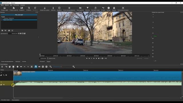This screenshot has height=103, width=183.
Task: Cut the selected clip with scissors icon
Action: 6,67
